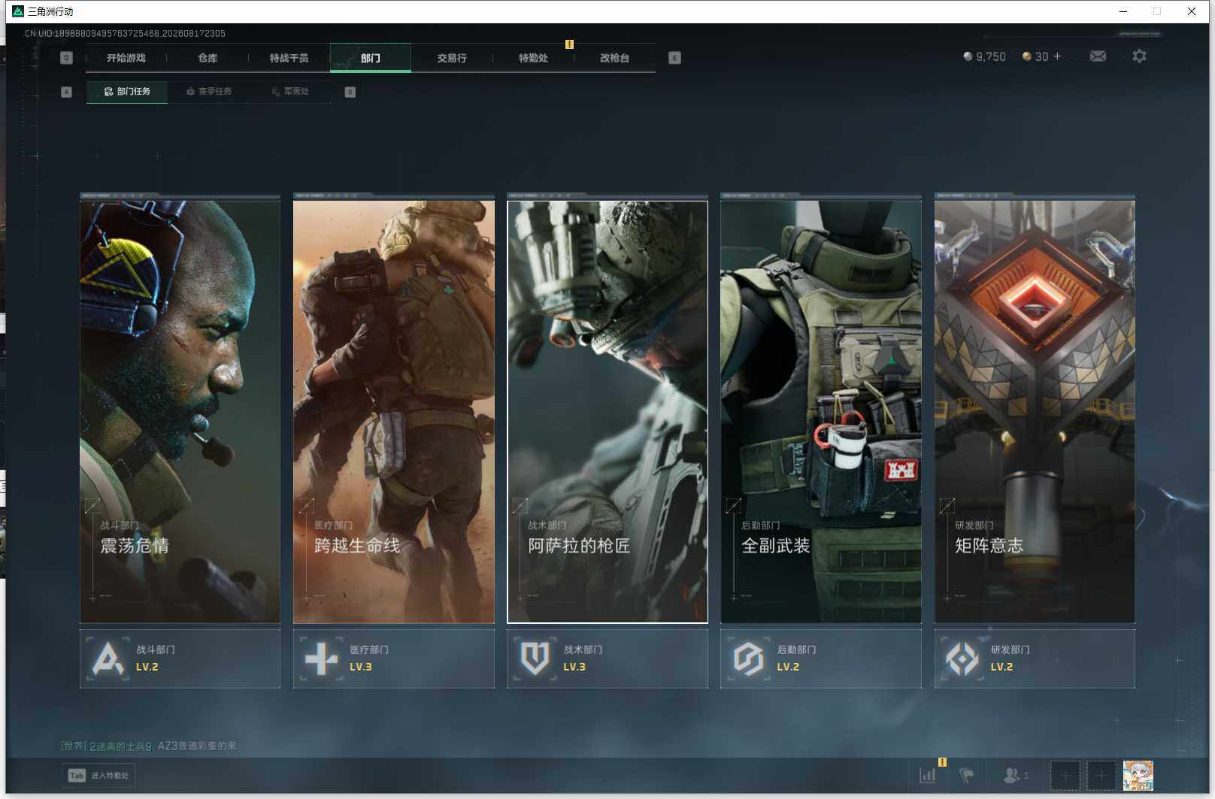Select the second sub-tab beside 部门任务
Screen dimensions: 1215x799
pyautogui.click(x=209, y=92)
